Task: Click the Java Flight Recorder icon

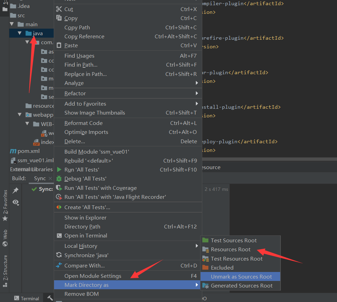Action: click(x=59, y=197)
